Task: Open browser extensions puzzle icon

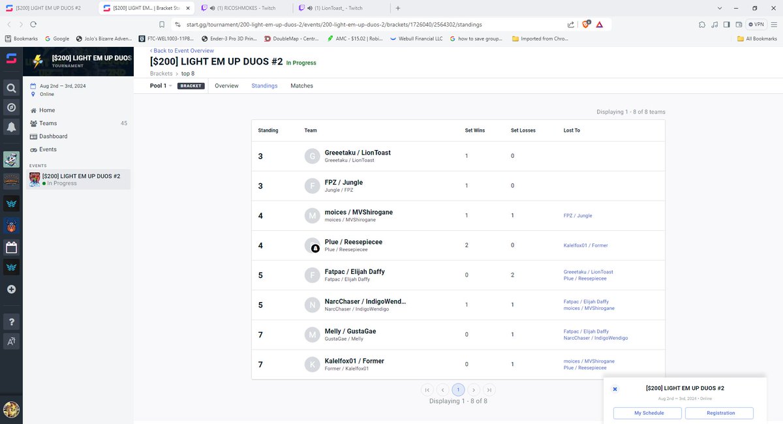Action: click(x=701, y=24)
